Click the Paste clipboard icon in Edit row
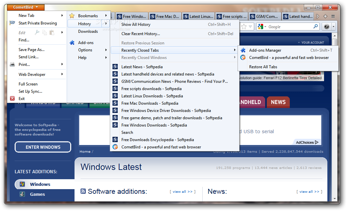Screen dimensions: 347x211 click(x=52, y=32)
